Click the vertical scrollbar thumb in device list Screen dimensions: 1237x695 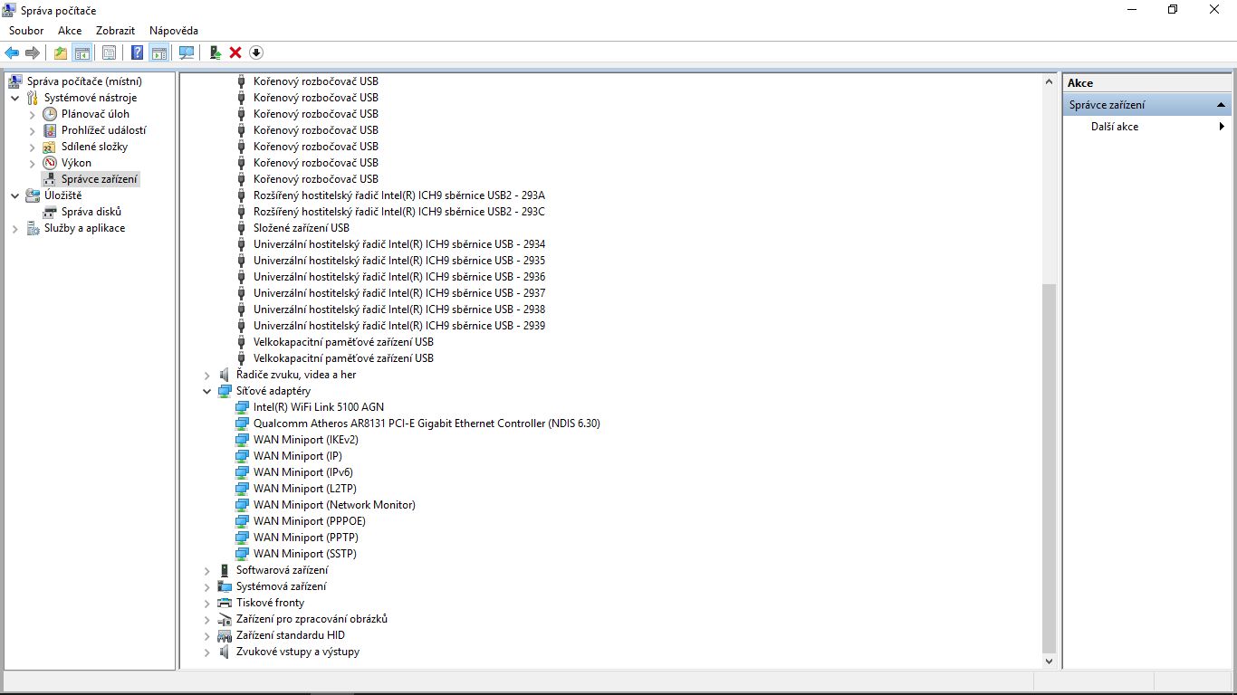[1050, 468]
